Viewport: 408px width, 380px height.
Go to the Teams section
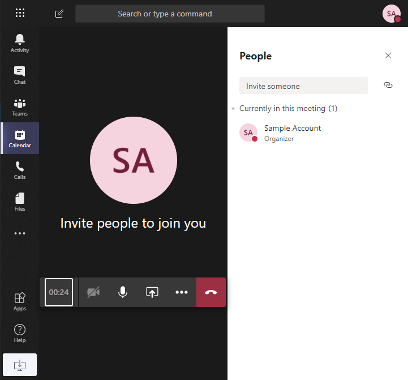[20, 106]
